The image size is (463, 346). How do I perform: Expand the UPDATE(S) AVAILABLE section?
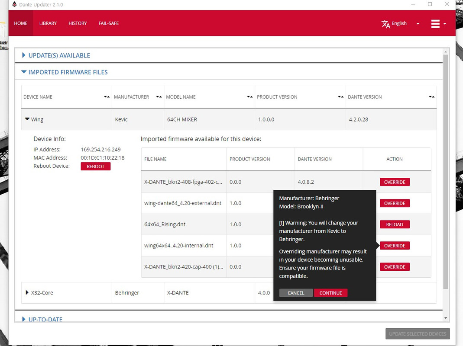(x=56, y=55)
